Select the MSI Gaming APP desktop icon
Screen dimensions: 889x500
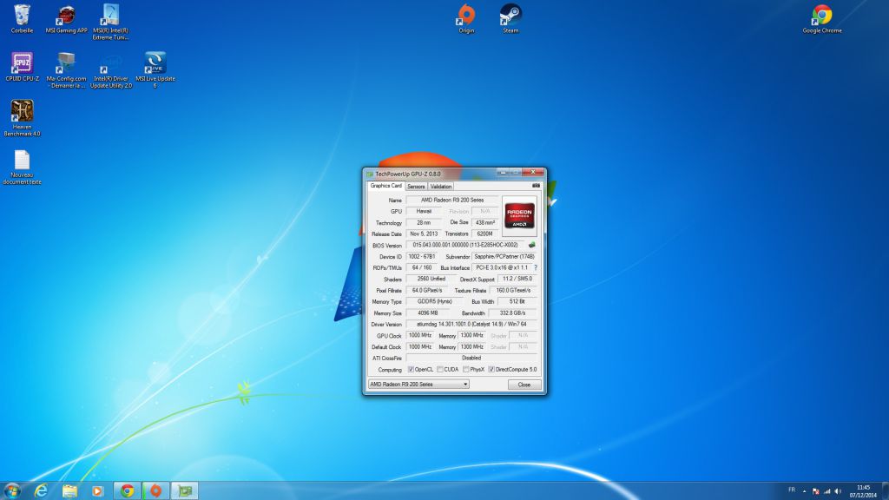(x=66, y=19)
